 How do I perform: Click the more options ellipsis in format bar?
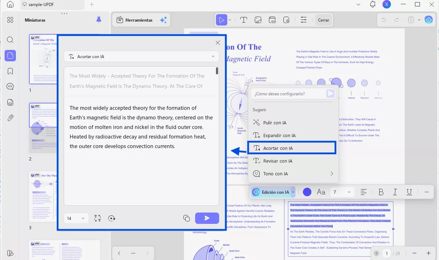click(427, 192)
